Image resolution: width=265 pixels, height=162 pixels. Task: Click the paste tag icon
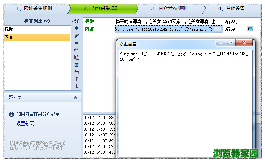(76, 57)
